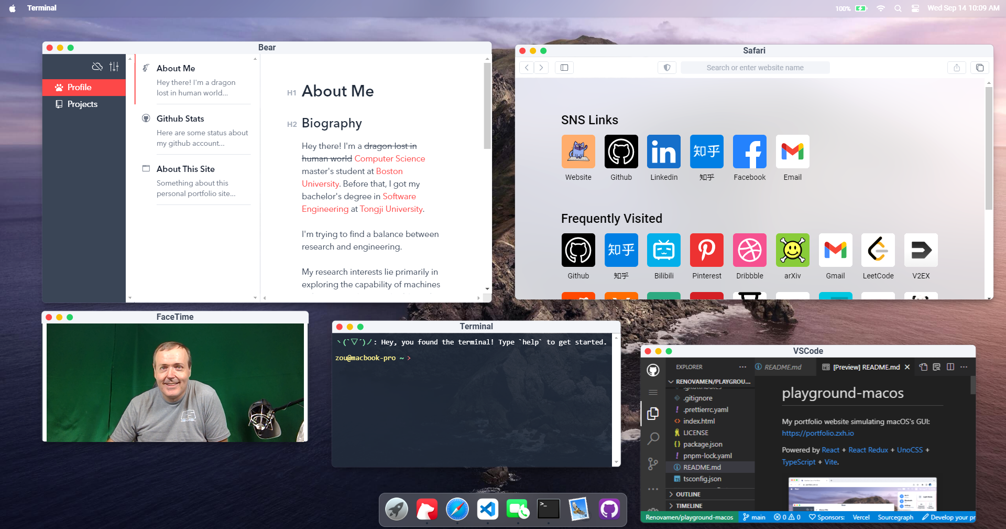Open V2EX in Frequently Visited

click(921, 250)
